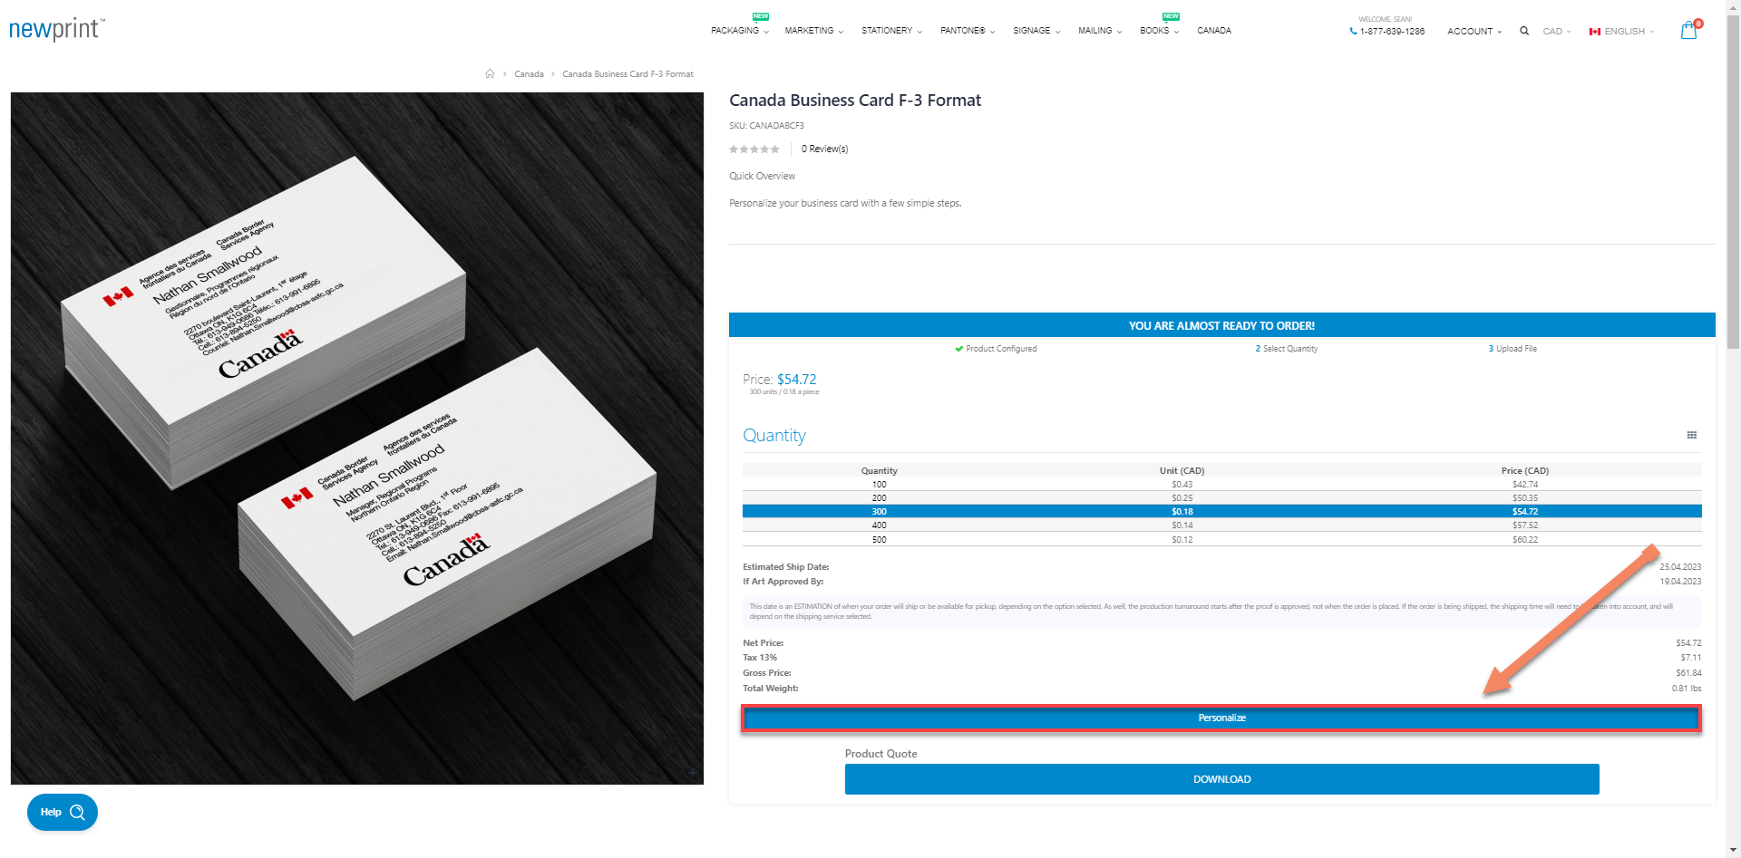1741x858 pixels.
Task: Click the Quick Overview label
Action: coord(763,177)
